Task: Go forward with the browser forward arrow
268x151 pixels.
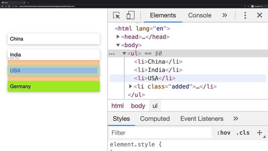Action: tap(5, 6)
